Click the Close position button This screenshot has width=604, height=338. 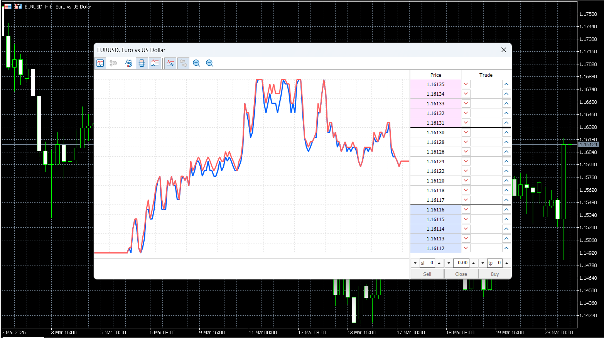(461, 274)
